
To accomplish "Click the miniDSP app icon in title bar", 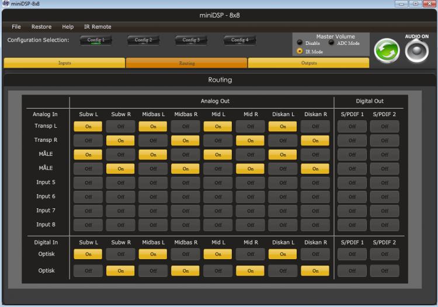I will (6, 4).
